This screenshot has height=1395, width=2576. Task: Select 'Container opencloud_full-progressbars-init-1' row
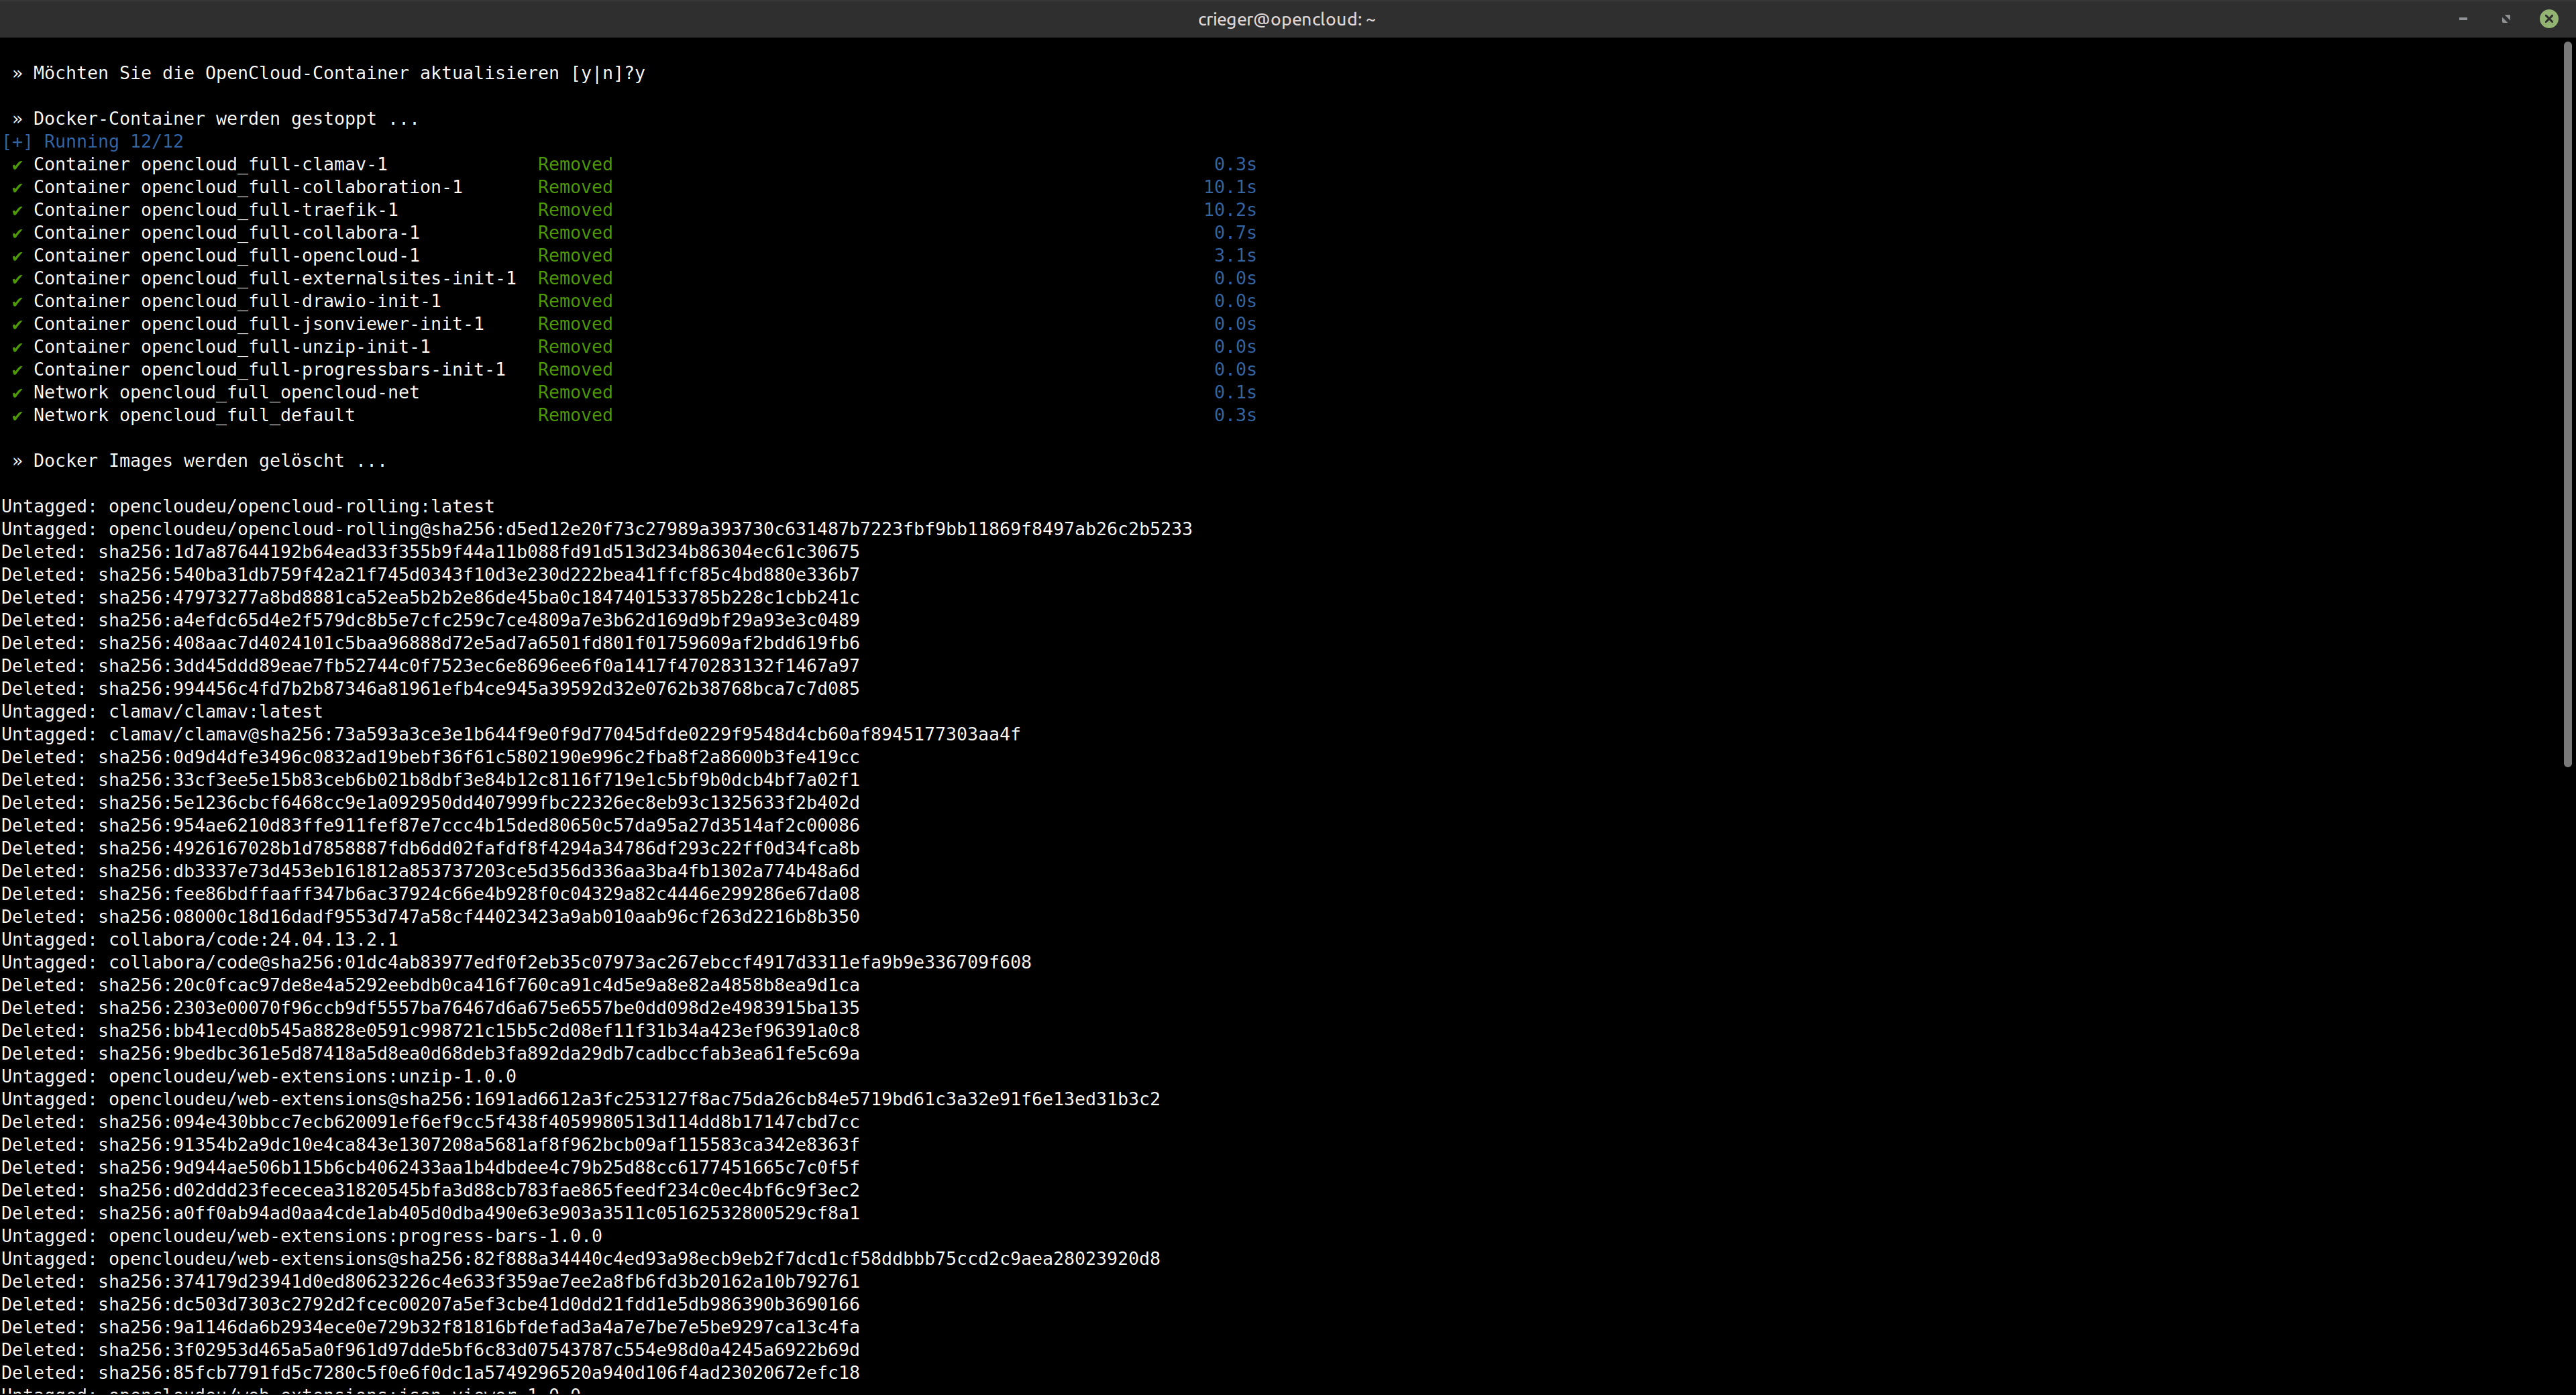pos(634,370)
